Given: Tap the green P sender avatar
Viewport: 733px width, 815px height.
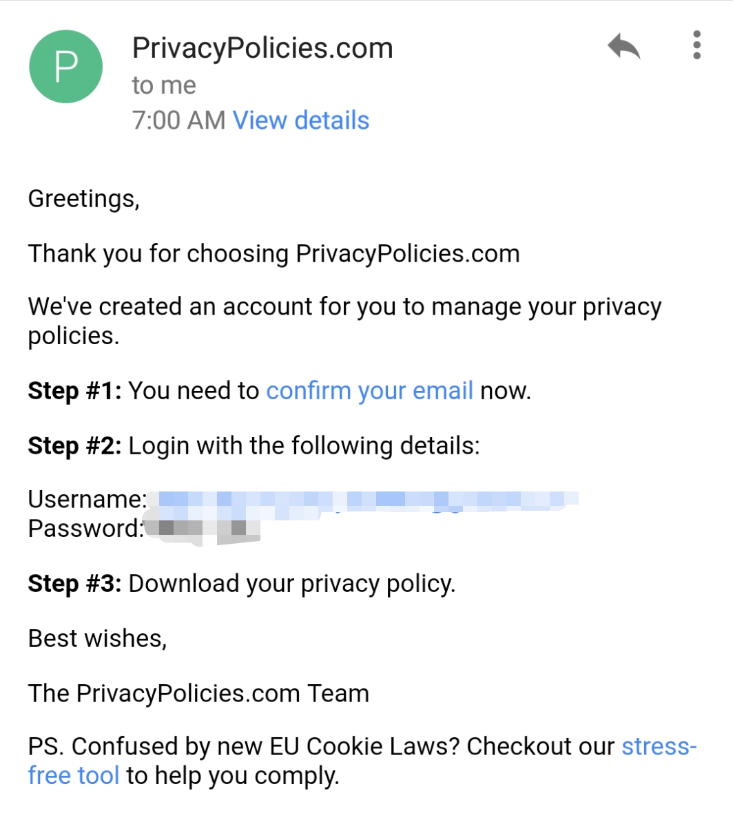Looking at the screenshot, I should [x=65, y=67].
